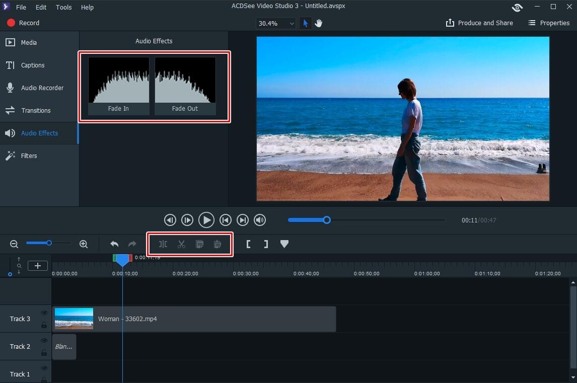The height and width of the screenshot is (383, 577).
Task: Switch to the Transitions panel
Action: click(x=35, y=110)
